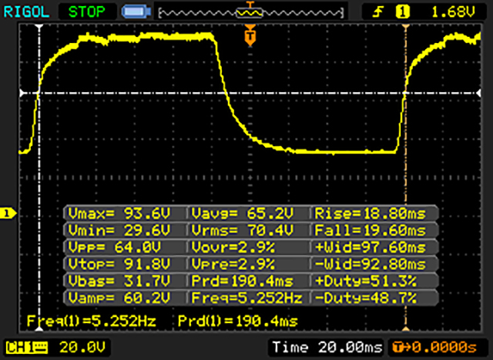
Task: Click the +Duty=51.3% measurement
Action: click(365, 281)
